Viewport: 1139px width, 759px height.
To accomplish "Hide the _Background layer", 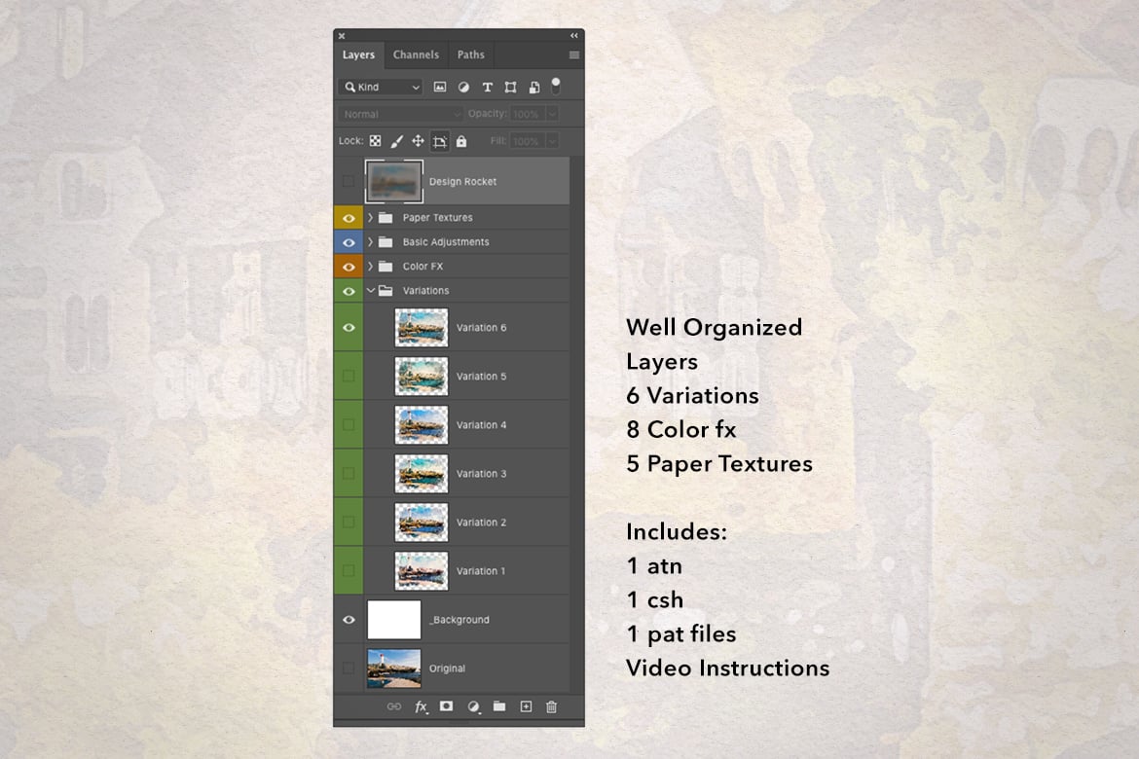I will coord(349,620).
